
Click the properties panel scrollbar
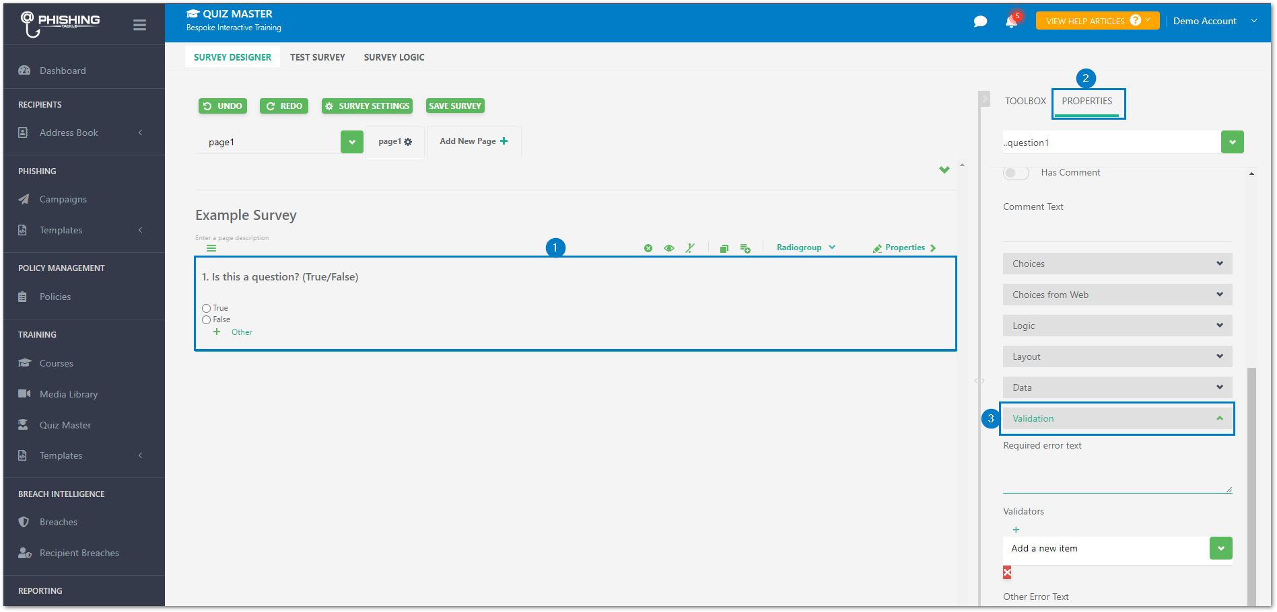1251,486
